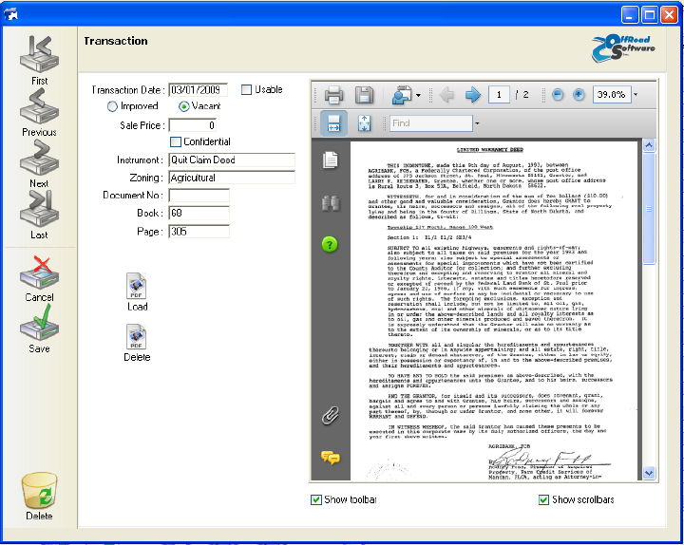Viewport: 684px width, 545px height.
Task: Go to next PDF page arrow
Action: pos(472,95)
